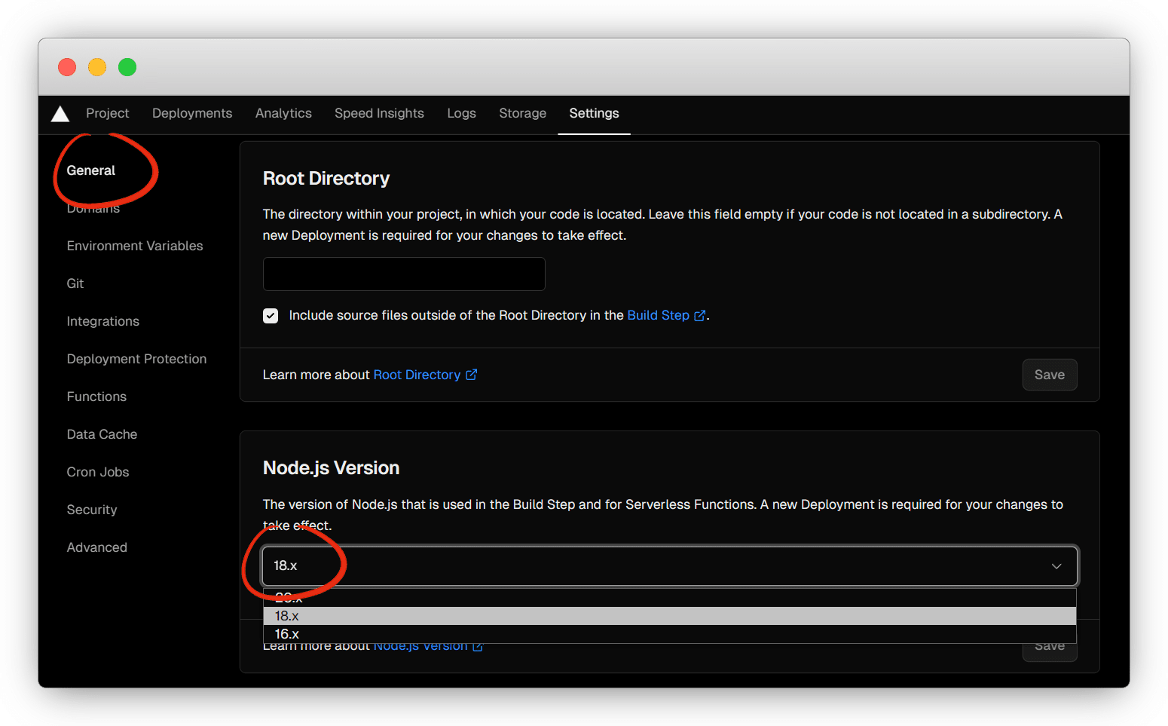The height and width of the screenshot is (726, 1168).
Task: Uncheck include source files outside Root Directory
Action: point(271,316)
